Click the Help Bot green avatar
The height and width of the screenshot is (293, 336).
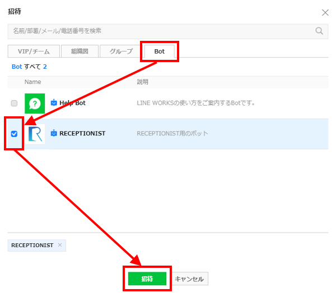tap(35, 103)
